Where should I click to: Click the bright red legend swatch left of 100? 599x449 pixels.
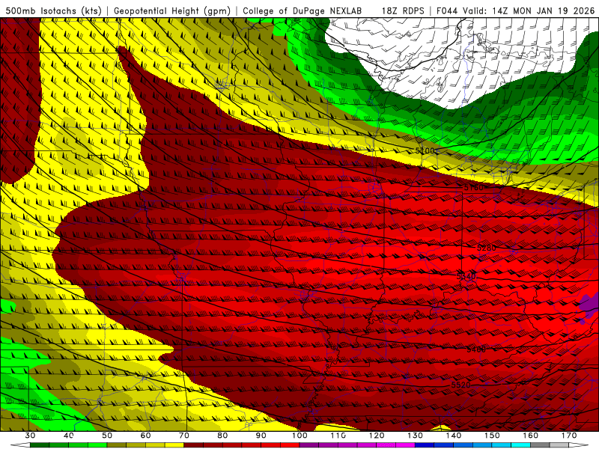(x=290, y=445)
